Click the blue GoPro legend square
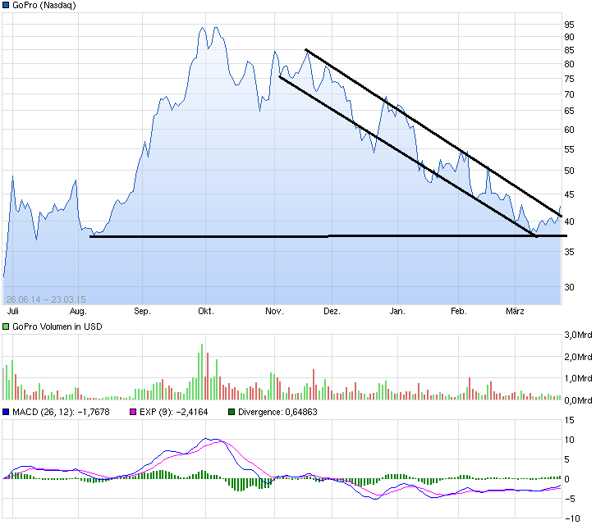 coord(6,6)
